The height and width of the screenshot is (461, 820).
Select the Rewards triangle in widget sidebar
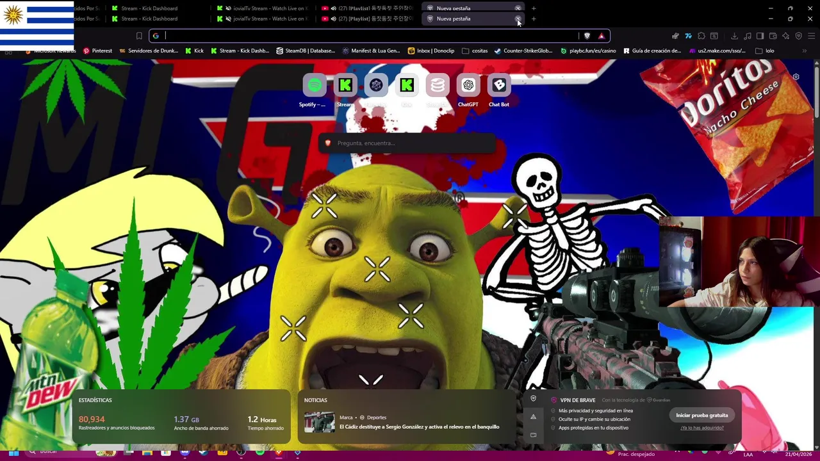[533, 417]
